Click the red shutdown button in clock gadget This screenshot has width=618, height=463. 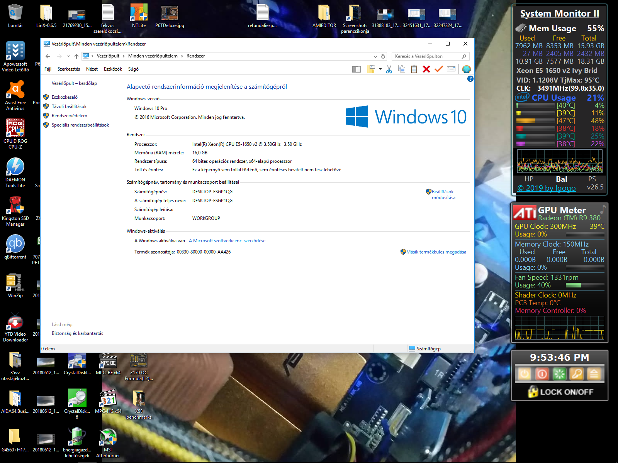coord(542,374)
